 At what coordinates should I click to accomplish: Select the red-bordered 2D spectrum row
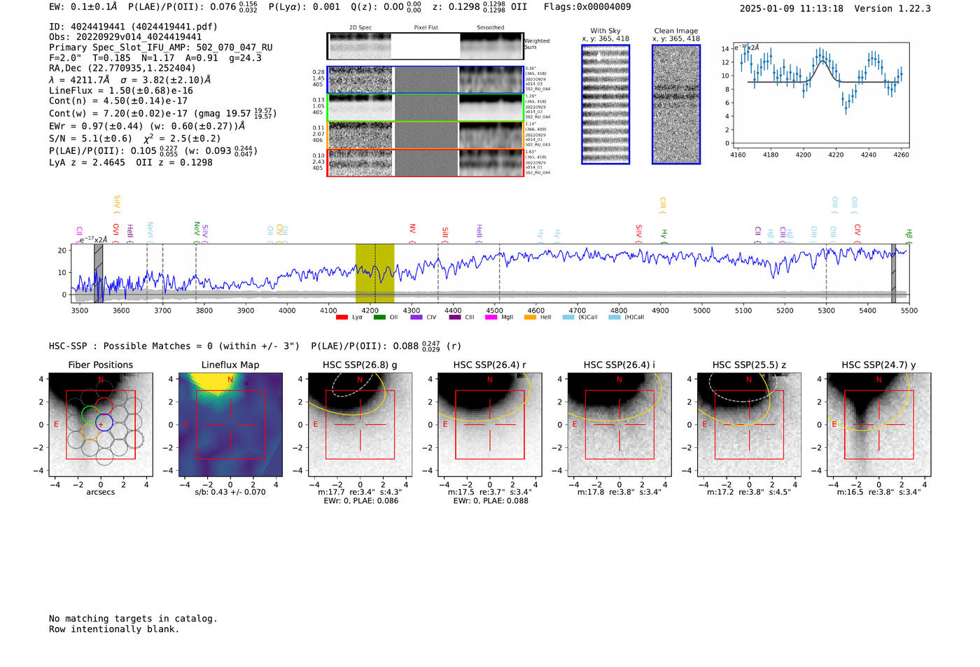click(x=425, y=163)
